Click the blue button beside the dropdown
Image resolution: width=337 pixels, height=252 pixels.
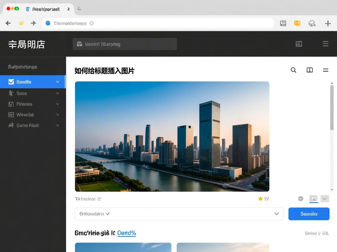click(x=309, y=214)
